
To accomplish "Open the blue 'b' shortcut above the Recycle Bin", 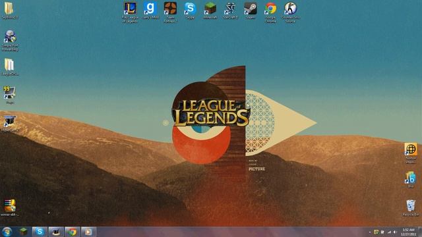I will tap(410, 180).
